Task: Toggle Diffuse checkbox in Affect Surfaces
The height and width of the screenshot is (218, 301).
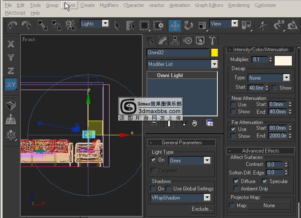Action: (236, 181)
